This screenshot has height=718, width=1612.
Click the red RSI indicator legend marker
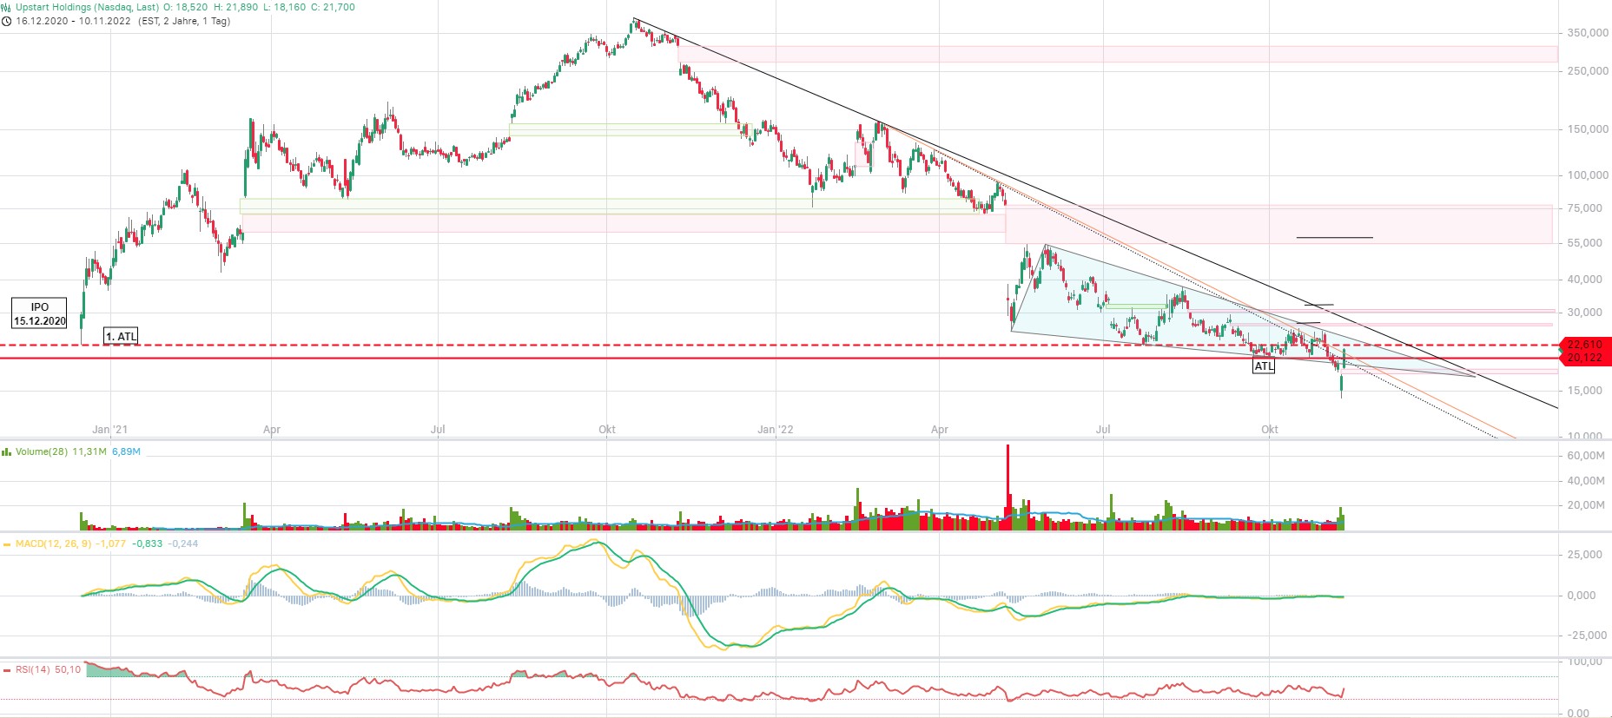pos(7,670)
